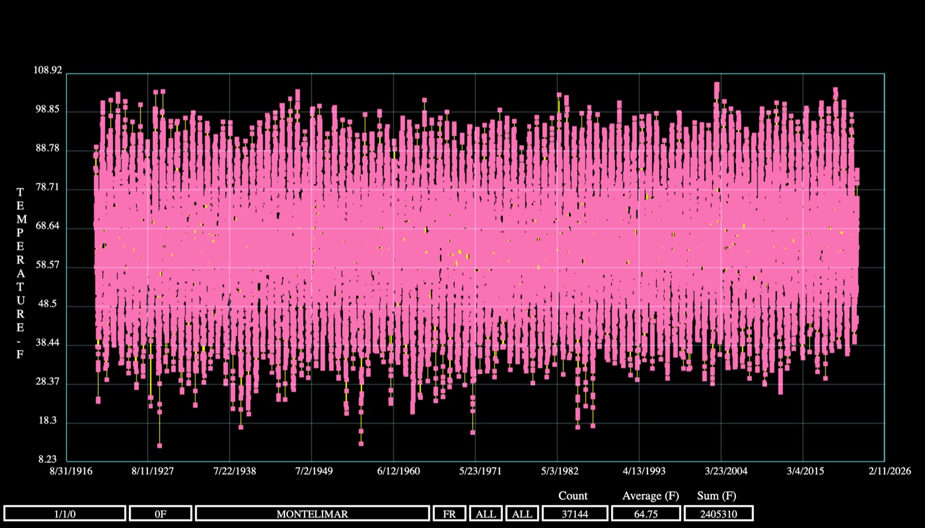Click the 3/23/2004 date label
This screenshot has height=528, width=925.
[726, 471]
